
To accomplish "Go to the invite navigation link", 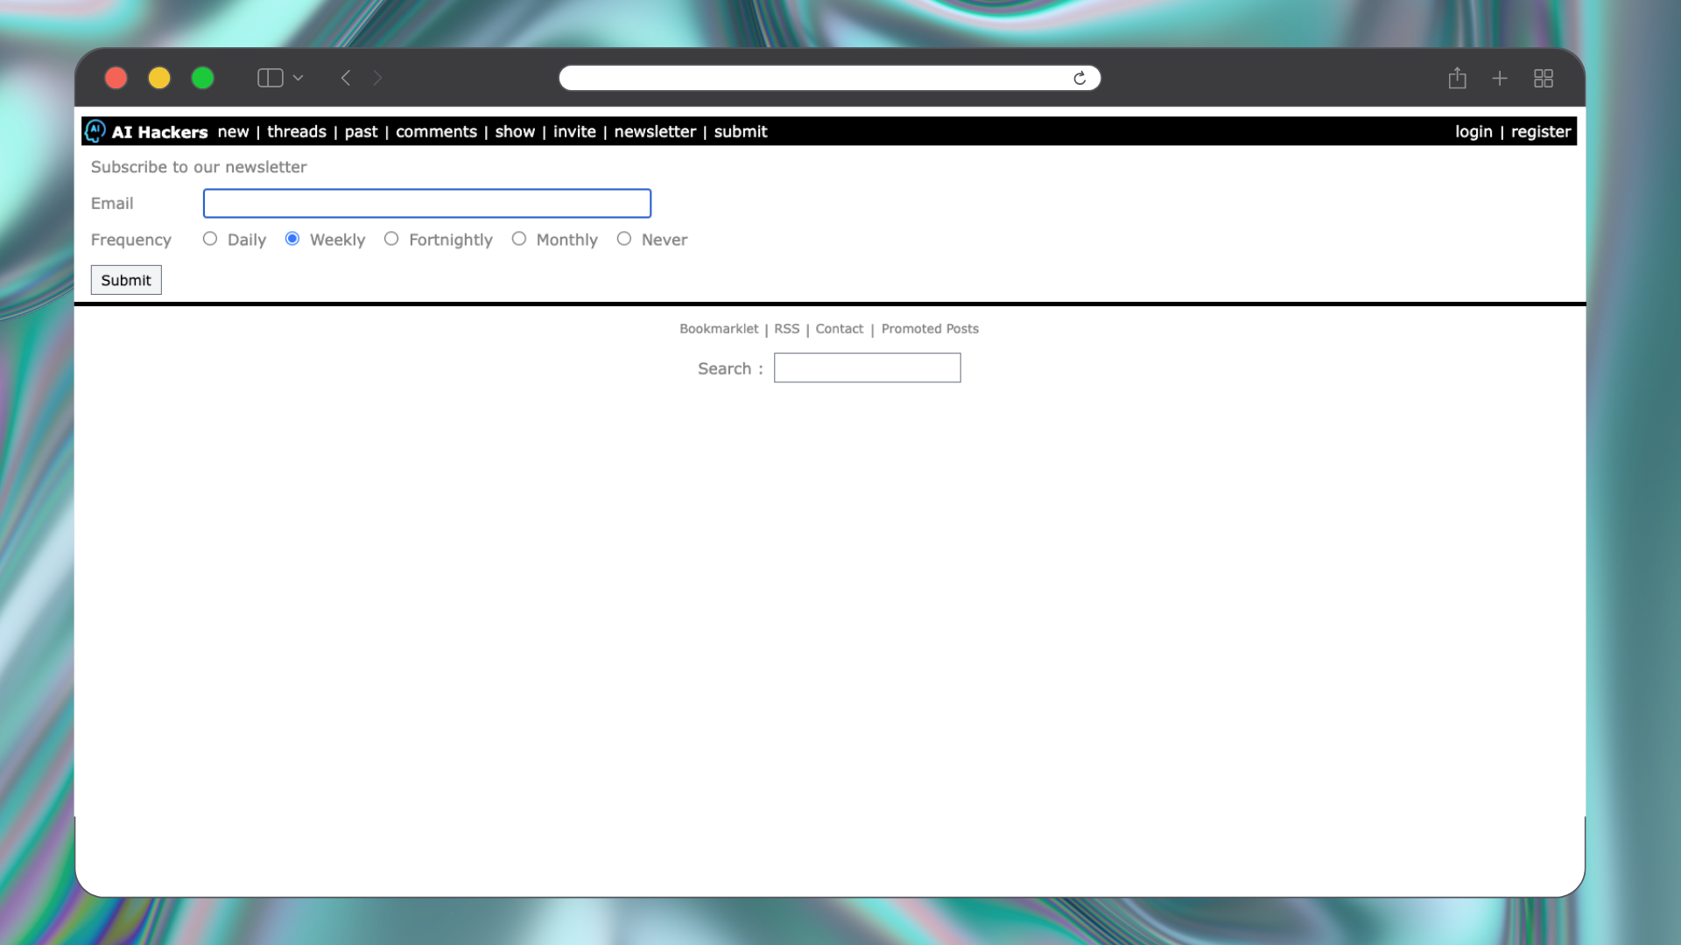I will (x=574, y=131).
